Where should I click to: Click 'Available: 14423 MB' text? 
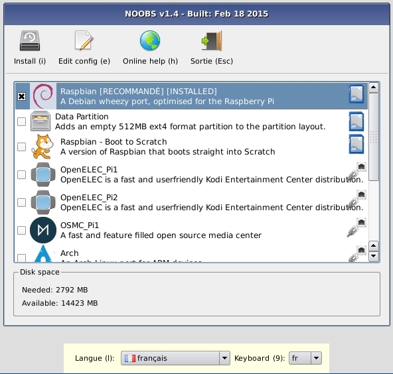coord(60,303)
